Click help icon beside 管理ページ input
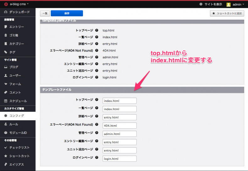 coord(97,134)
